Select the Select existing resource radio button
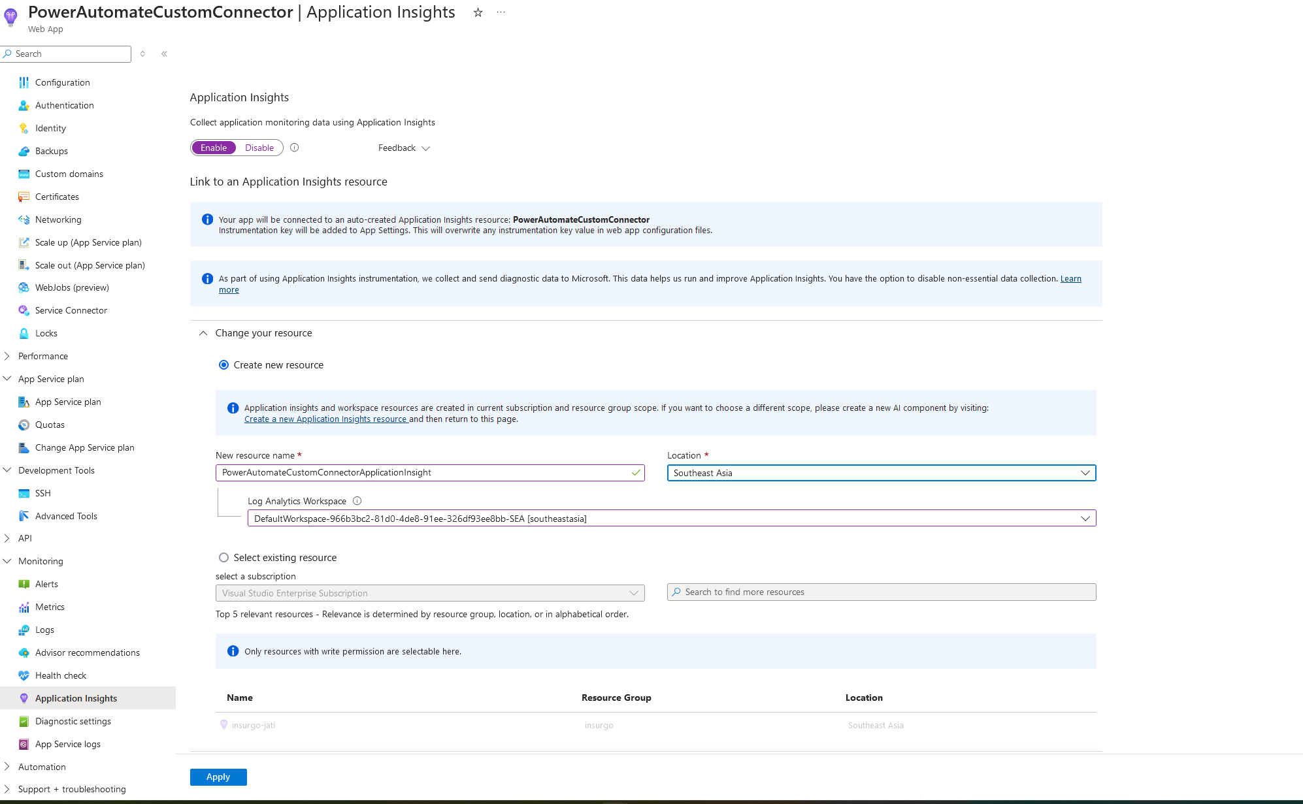Viewport: 1303px width, 804px height. pyautogui.click(x=223, y=558)
